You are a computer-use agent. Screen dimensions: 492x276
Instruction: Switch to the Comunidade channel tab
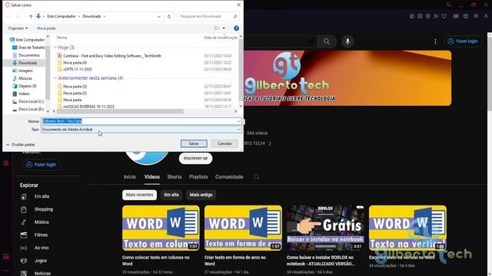(229, 177)
